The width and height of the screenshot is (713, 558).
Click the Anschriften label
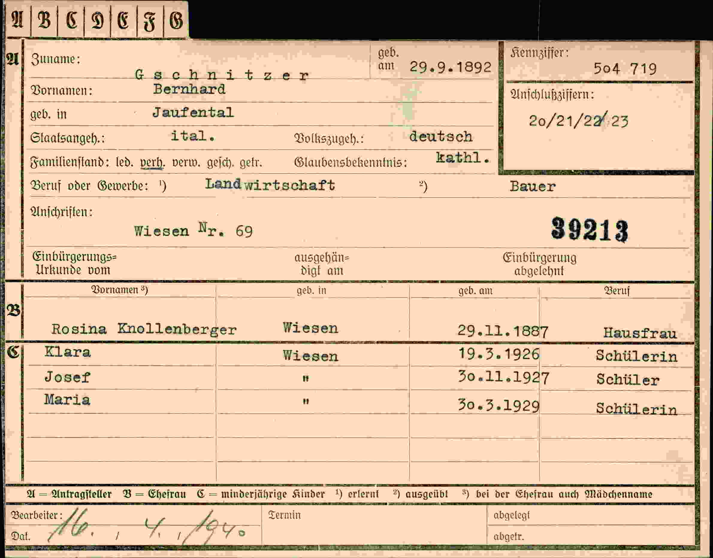(x=61, y=212)
